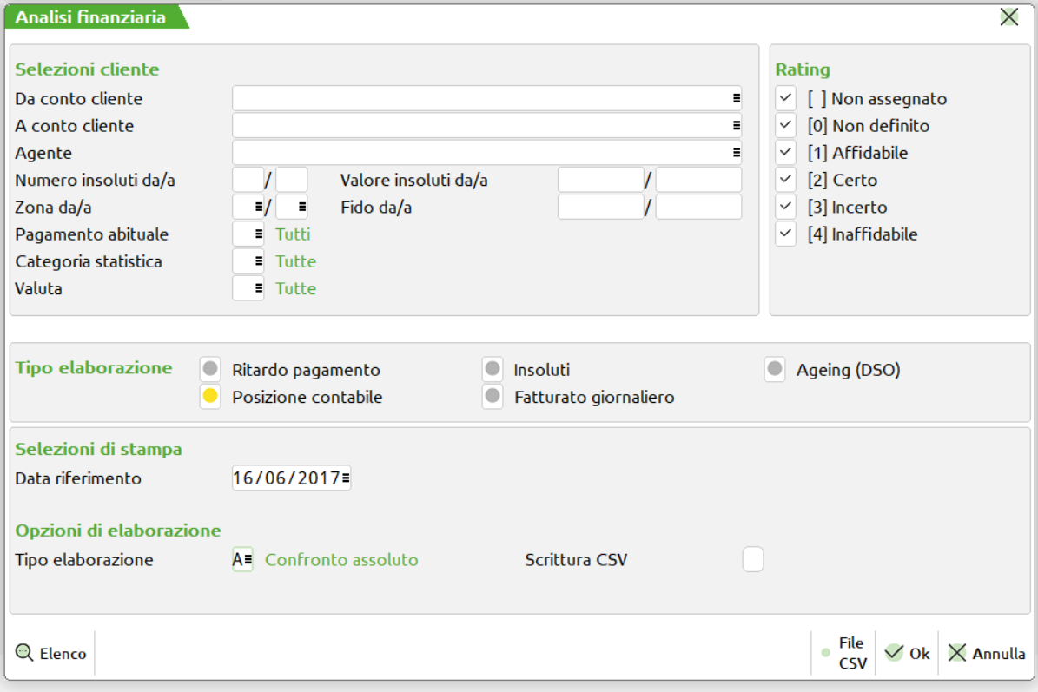Open list icon in Agente field

coord(736,153)
